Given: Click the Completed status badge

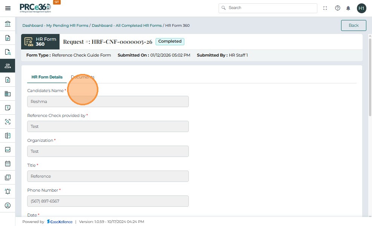Looking at the screenshot, I should coord(170,41).
